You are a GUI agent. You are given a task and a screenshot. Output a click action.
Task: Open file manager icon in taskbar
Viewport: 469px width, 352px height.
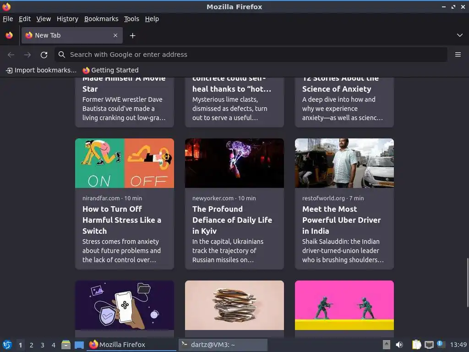click(x=66, y=345)
